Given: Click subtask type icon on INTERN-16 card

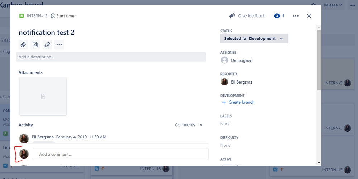Looking at the screenshot, I should point(97,169).
